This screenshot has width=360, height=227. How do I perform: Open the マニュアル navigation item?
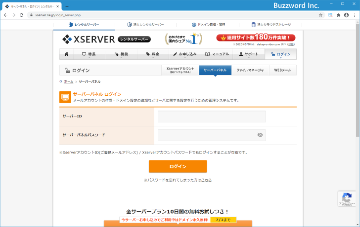click(217, 54)
